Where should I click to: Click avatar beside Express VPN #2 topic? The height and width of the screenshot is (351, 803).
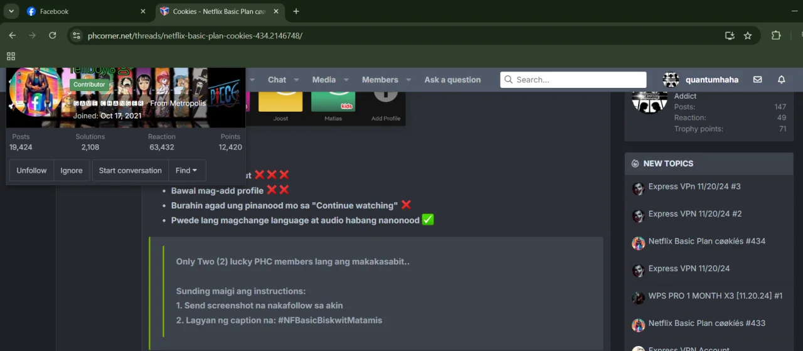[x=638, y=216]
